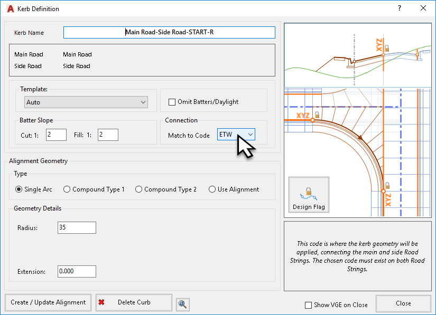
Task: Click the zoom magnifier icon beside Delete Curb
Action: coord(183,304)
